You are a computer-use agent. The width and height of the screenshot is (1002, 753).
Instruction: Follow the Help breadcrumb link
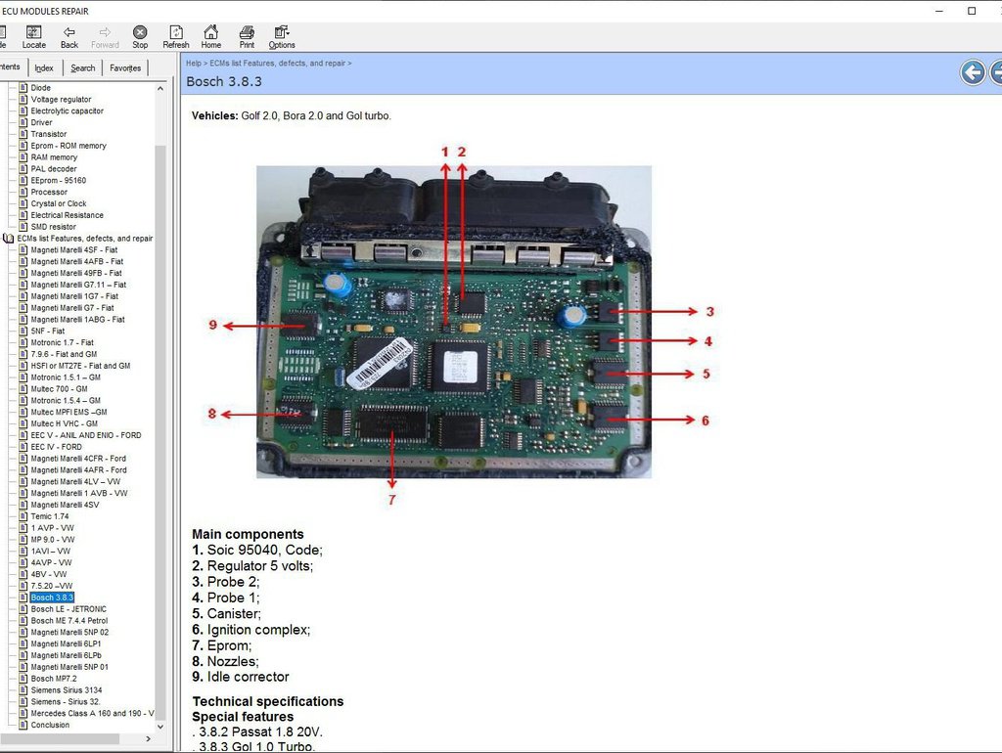[x=194, y=64]
